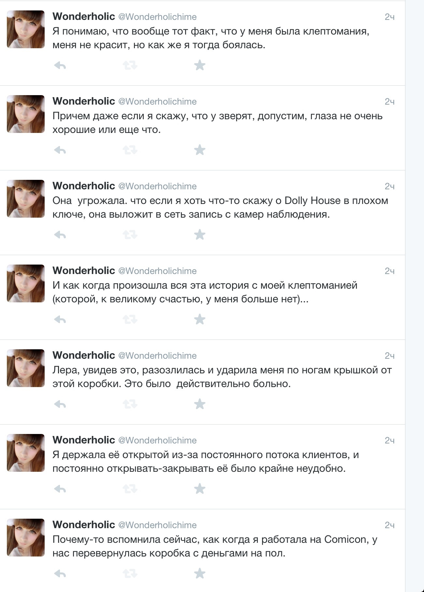Viewport: 424px width, 592px height.
Task: Favorite the tweet about Лера hitting legs
Action: [x=199, y=404]
